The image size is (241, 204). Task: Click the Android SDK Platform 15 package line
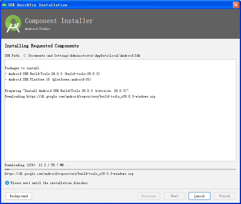click(48, 79)
